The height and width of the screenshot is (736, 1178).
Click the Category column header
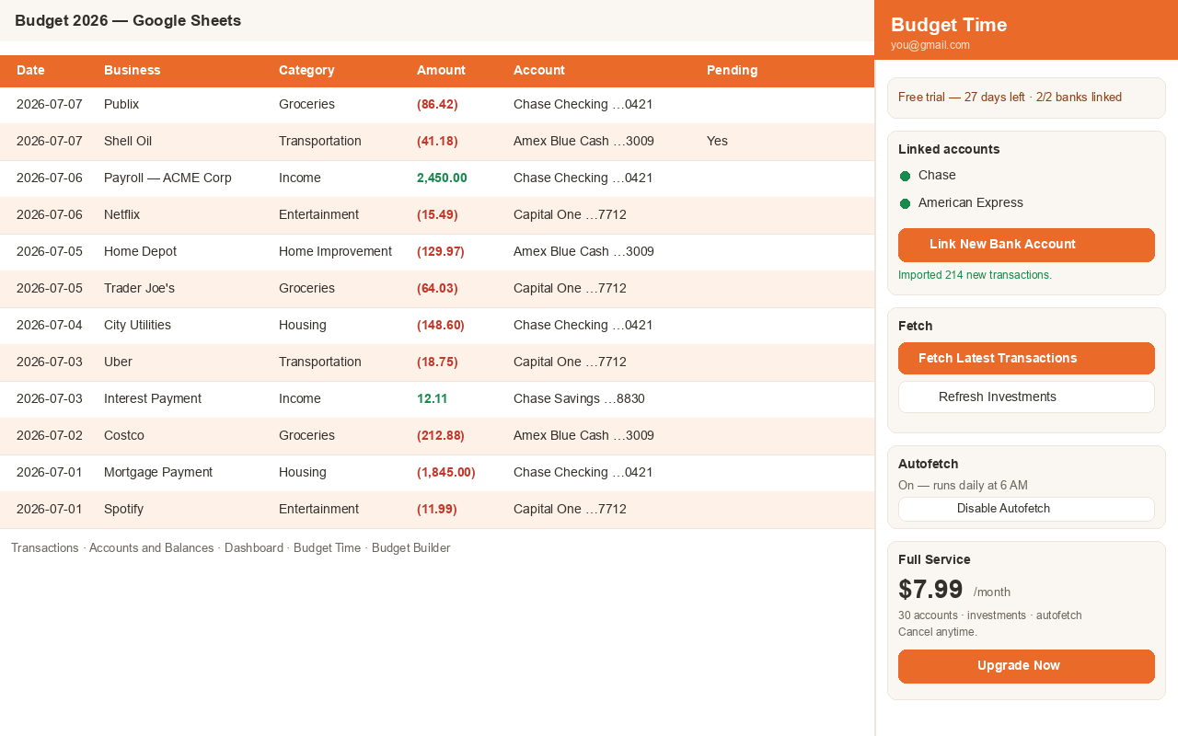point(306,71)
